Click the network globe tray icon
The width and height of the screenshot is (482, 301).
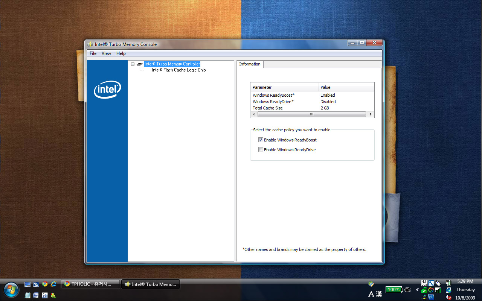pos(448,290)
